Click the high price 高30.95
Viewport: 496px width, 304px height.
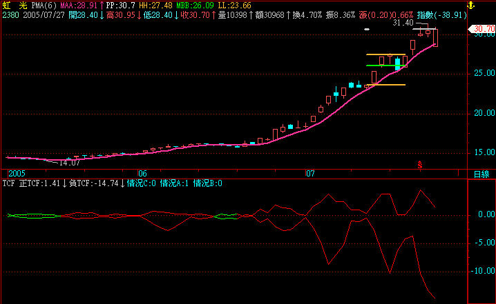(120, 15)
